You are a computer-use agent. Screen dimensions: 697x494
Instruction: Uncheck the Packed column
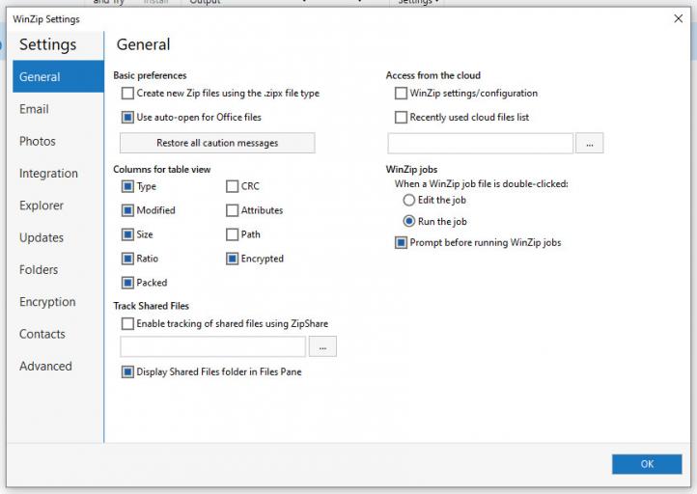coord(127,283)
